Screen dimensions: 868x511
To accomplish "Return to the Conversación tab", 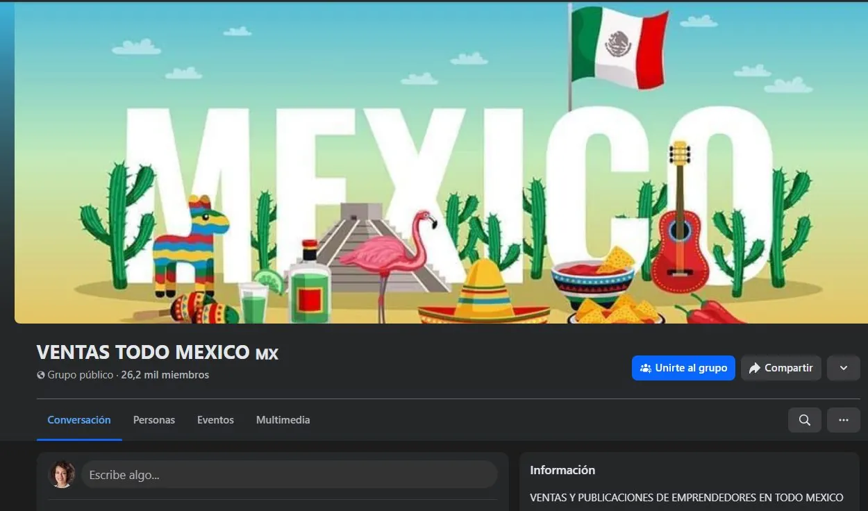I will pyautogui.click(x=79, y=419).
